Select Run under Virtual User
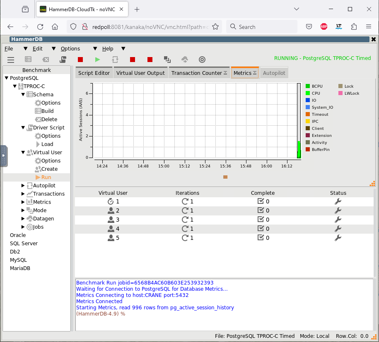The image size is (379, 342). coord(46,177)
